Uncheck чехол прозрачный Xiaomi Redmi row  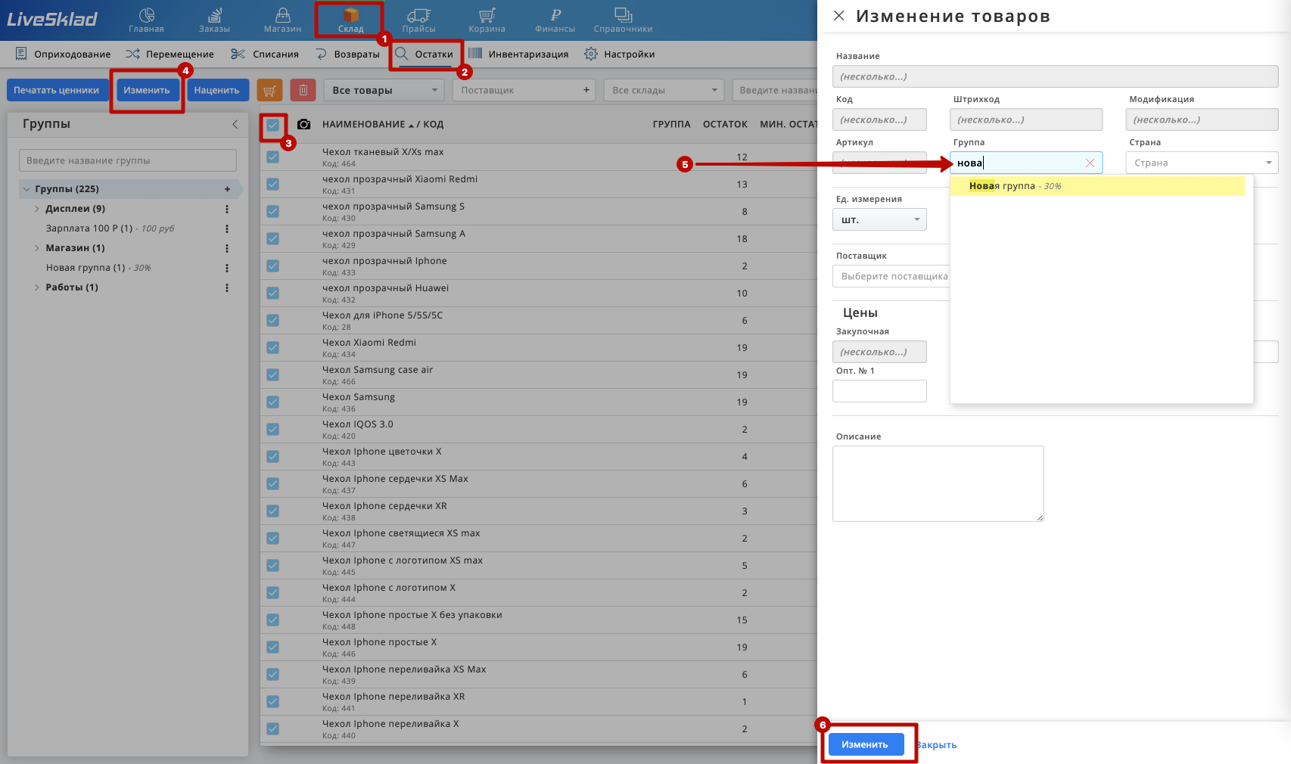coord(272,185)
